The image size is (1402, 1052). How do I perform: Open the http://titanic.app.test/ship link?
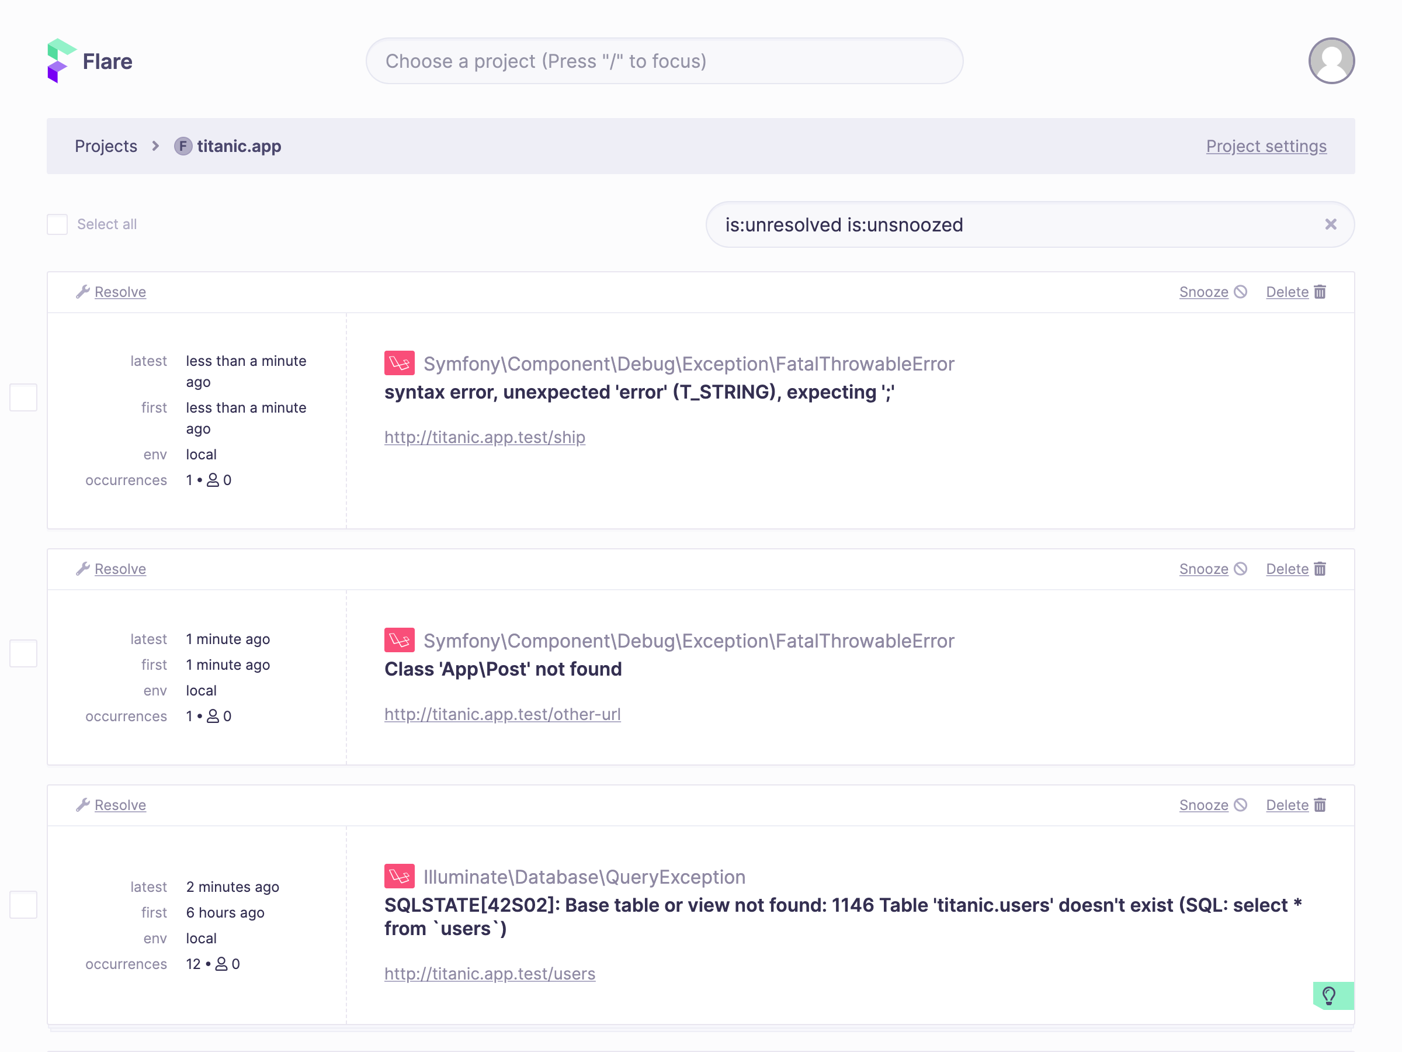point(485,438)
